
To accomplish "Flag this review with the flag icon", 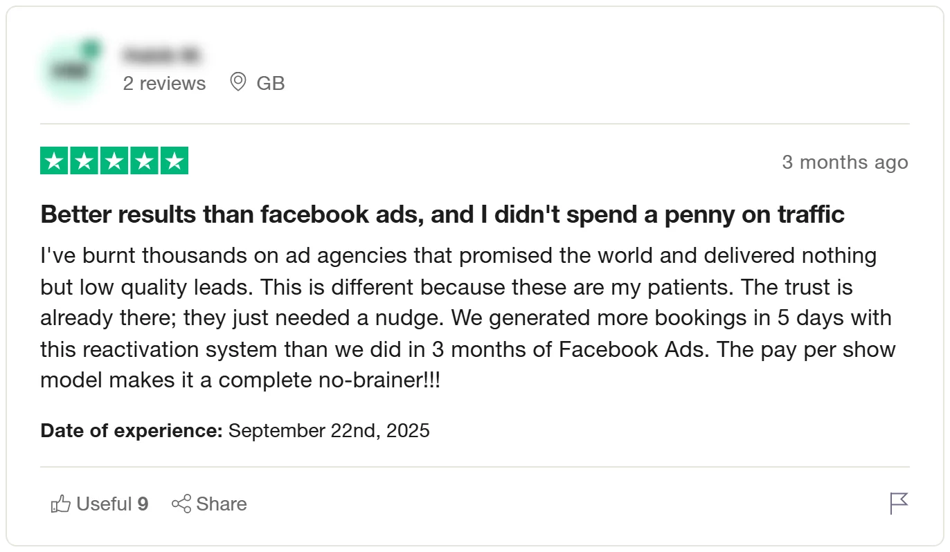I will 898,503.
